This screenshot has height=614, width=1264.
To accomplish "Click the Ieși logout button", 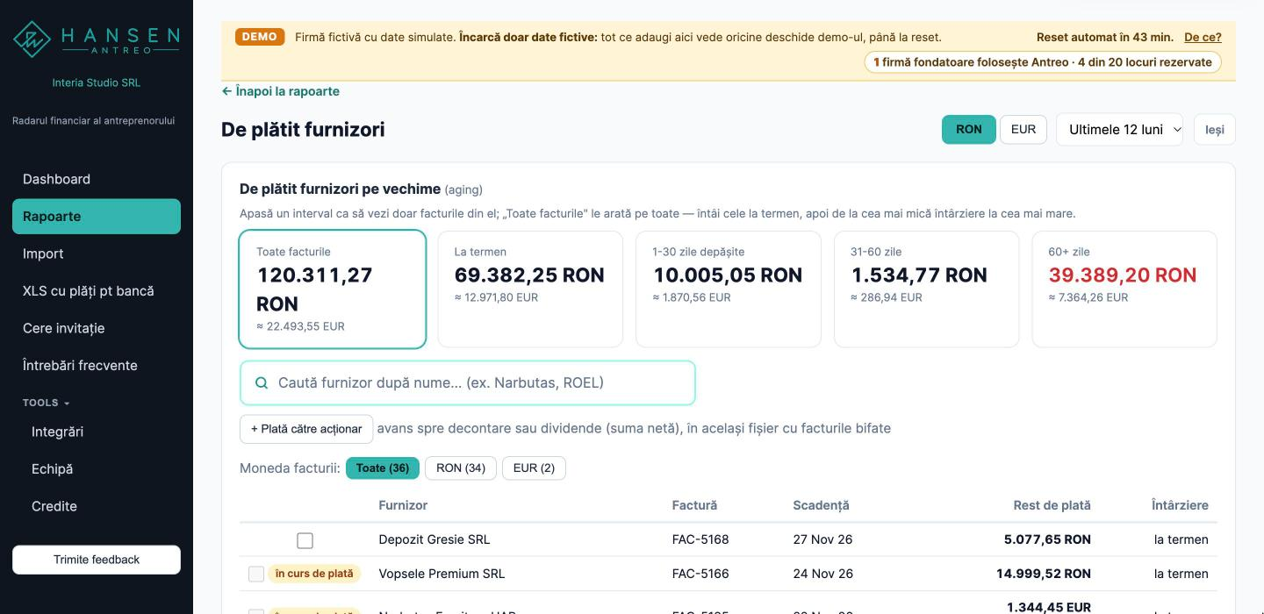I will click(x=1215, y=130).
